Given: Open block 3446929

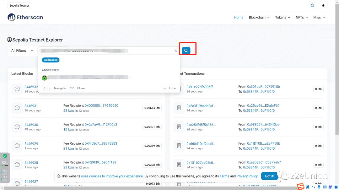Looking at the screenshot, I should [x=31, y=144].
